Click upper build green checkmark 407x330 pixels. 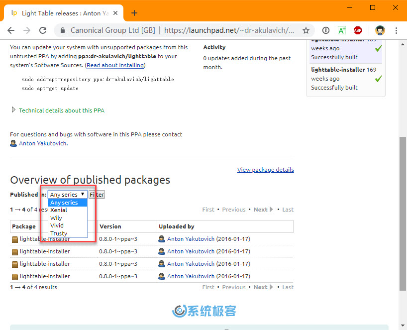tap(379, 48)
